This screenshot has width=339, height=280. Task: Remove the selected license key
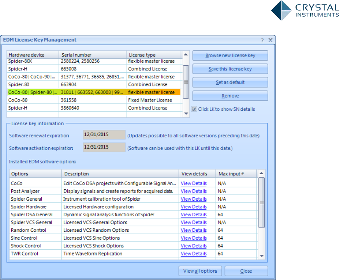tap(230, 96)
